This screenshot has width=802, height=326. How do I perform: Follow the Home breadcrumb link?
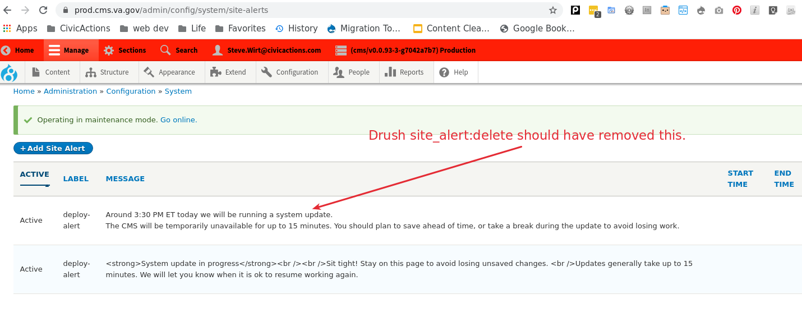coord(24,91)
